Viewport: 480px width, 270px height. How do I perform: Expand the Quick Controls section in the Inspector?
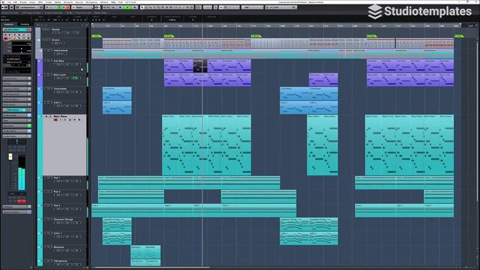tap(16, 211)
